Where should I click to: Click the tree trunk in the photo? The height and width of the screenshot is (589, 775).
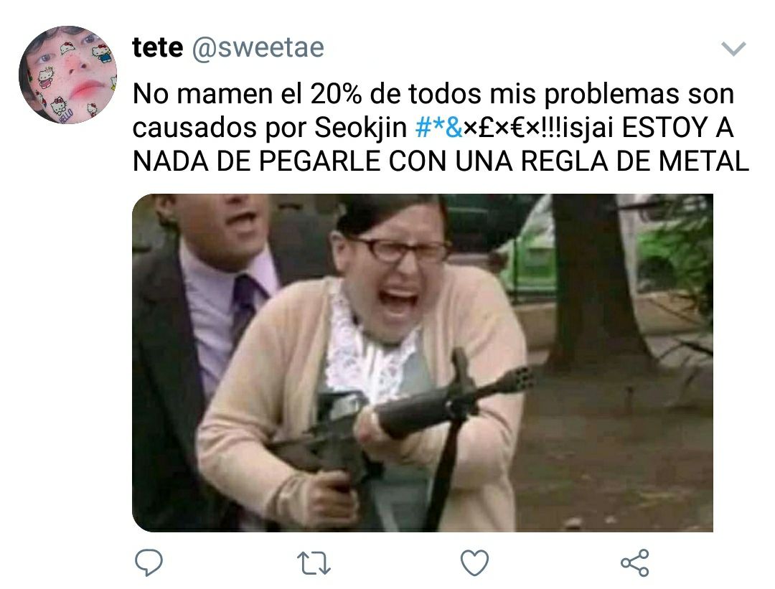point(593,277)
